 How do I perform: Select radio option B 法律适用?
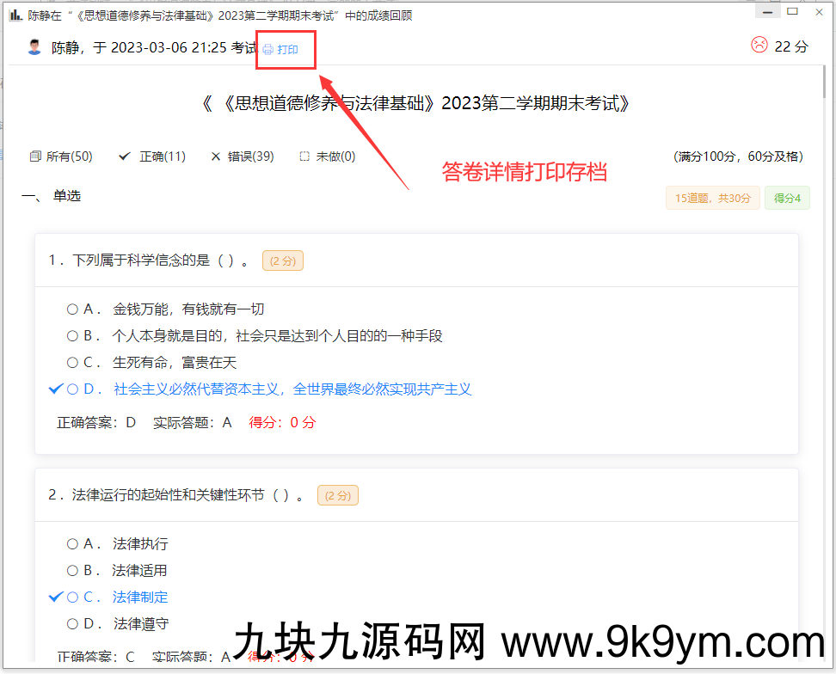tap(72, 570)
